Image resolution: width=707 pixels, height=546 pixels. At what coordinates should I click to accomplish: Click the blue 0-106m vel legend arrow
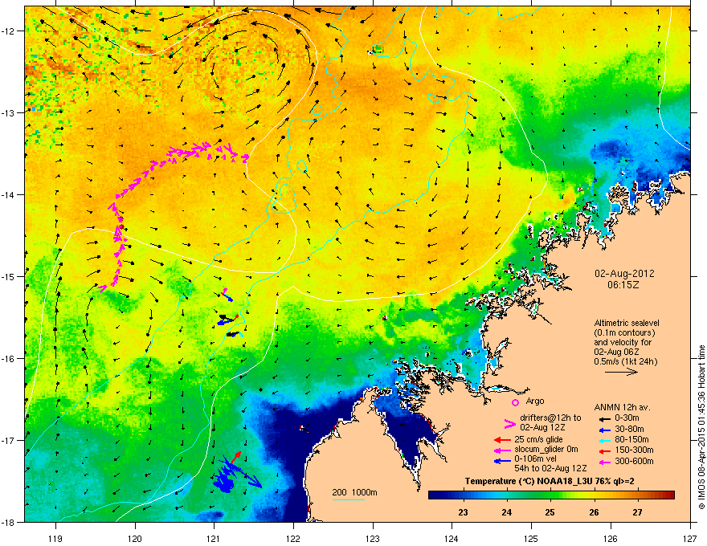[501, 460]
